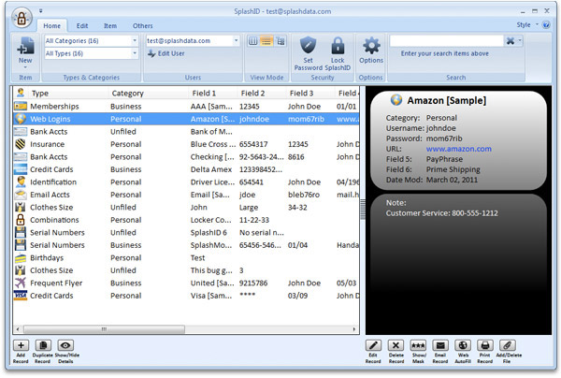
Task: Expand the New button dropdown arrow
Action: click(25, 67)
